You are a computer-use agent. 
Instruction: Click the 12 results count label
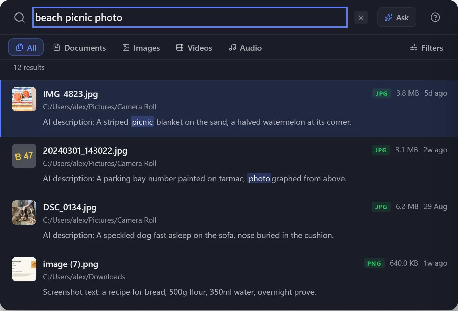[x=29, y=67]
